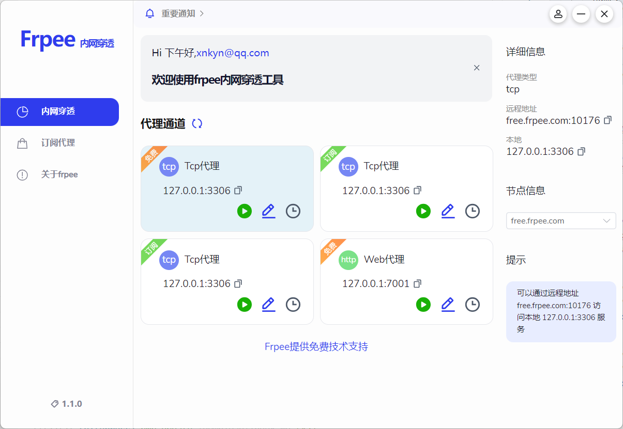
Task: Edit the top-right 订阅 Tcp代理 tunnel
Action: [x=448, y=211]
